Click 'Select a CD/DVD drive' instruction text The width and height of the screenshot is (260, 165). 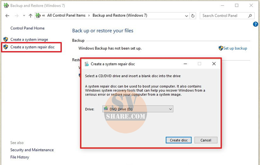[x=133, y=76]
